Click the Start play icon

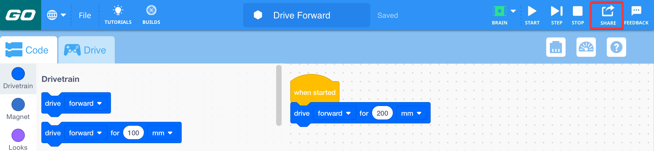click(532, 11)
